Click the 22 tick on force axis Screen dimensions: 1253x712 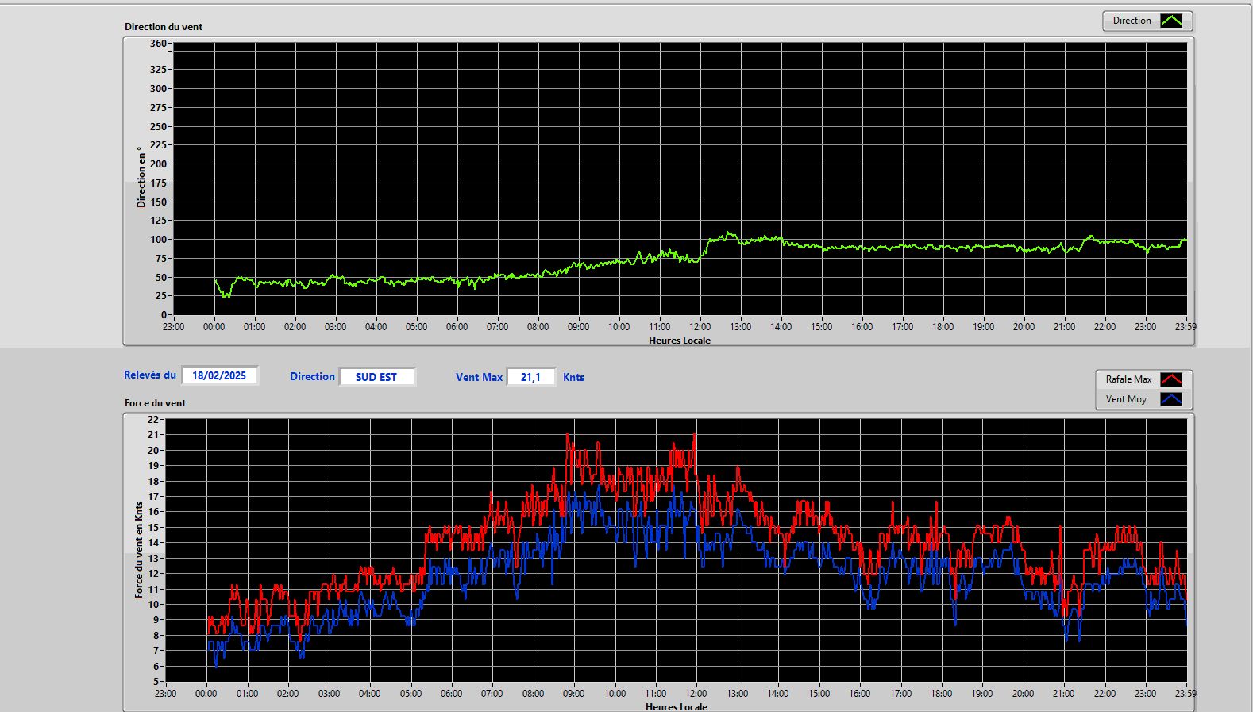tap(153, 419)
